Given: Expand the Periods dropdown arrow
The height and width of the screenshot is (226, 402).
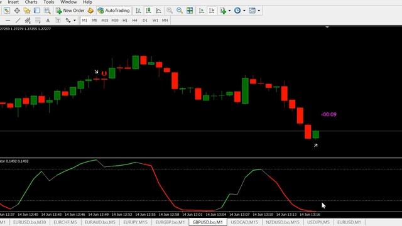Looking at the screenshot, I should 244,11.
